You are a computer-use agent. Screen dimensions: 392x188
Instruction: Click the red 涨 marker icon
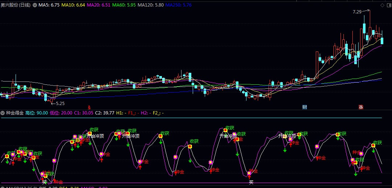[x=361, y=107]
